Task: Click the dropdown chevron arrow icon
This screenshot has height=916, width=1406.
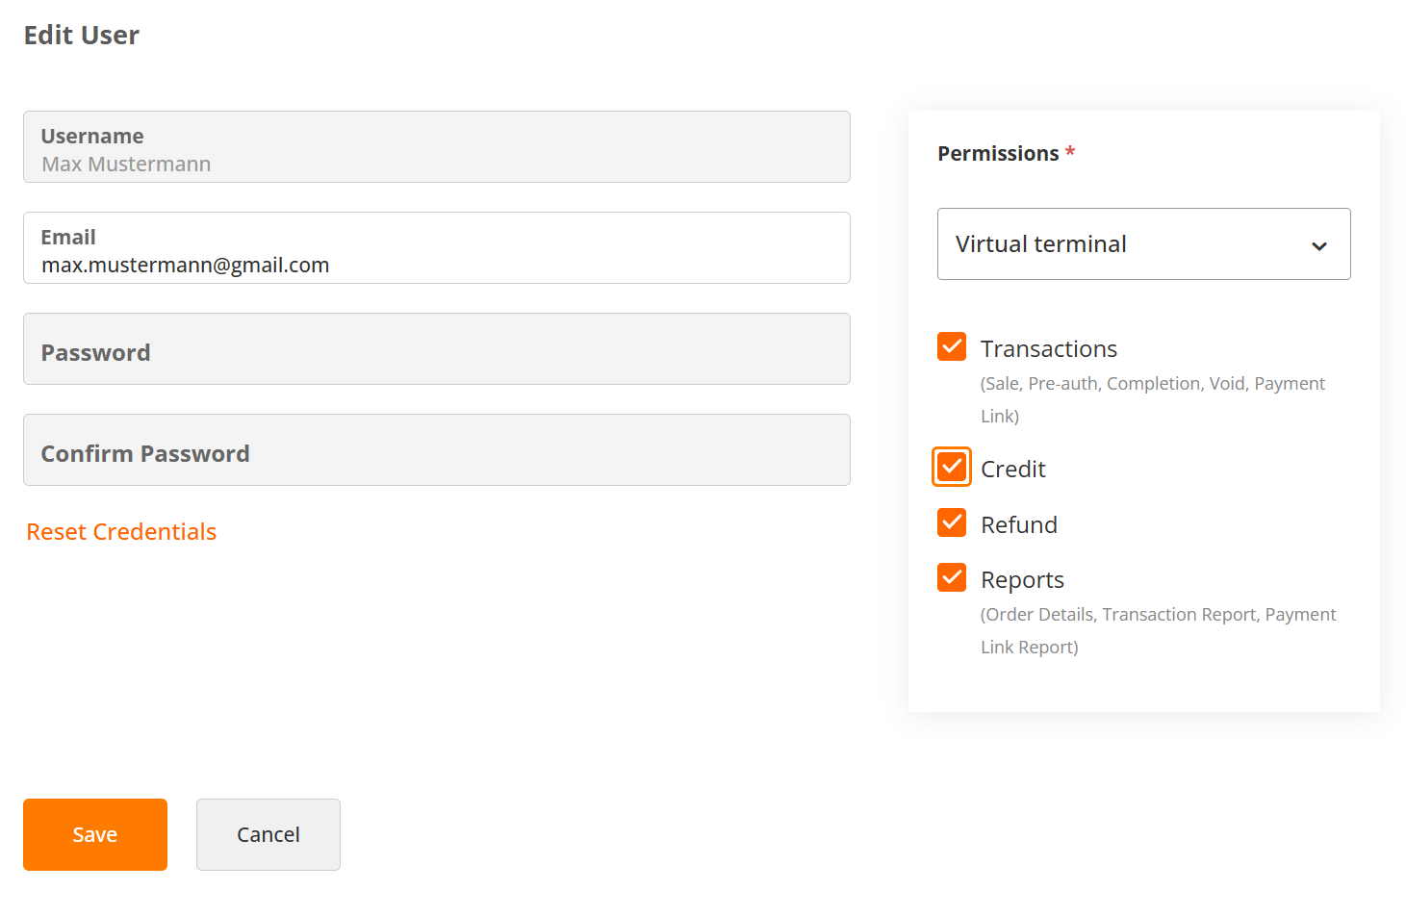Action: coord(1318,246)
